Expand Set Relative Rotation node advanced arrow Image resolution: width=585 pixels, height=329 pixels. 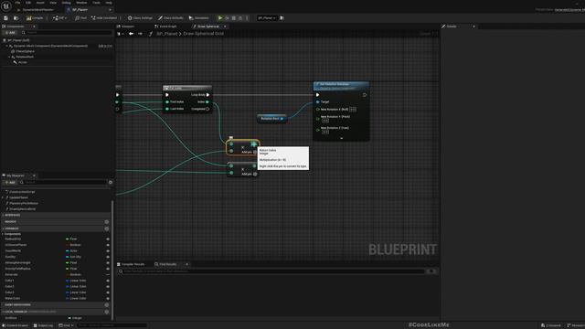click(x=341, y=138)
